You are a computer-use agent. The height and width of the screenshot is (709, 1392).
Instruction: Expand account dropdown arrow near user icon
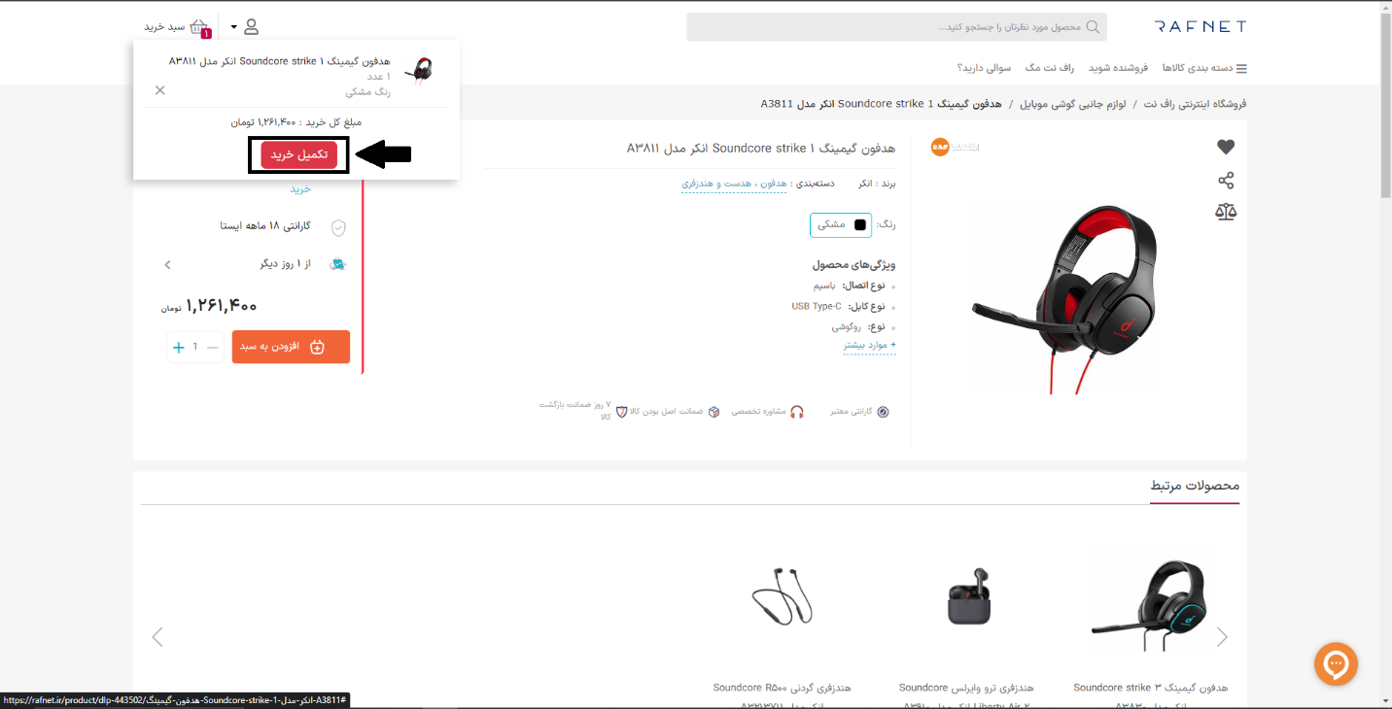point(234,27)
